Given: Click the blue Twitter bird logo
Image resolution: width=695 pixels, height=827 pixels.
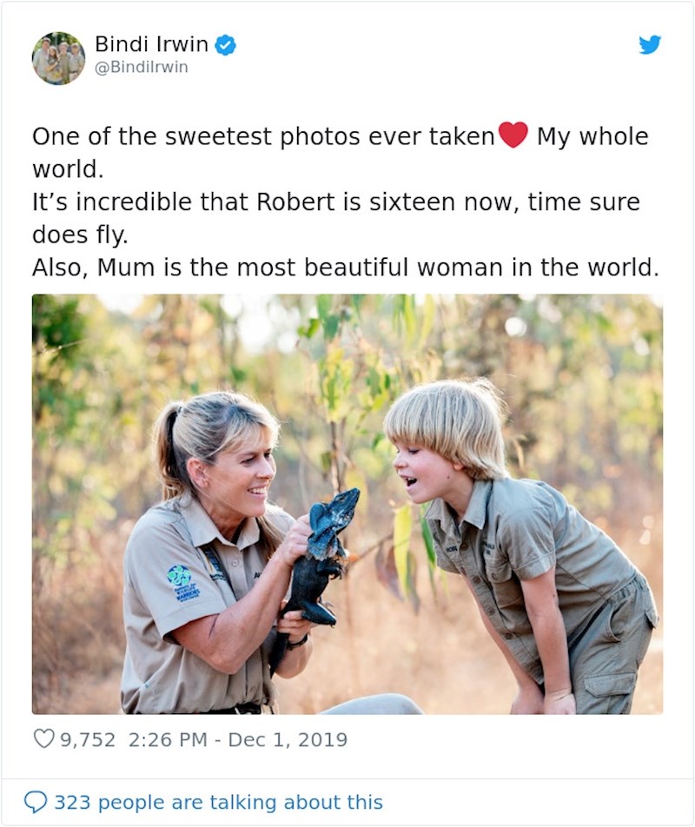Looking at the screenshot, I should [649, 44].
